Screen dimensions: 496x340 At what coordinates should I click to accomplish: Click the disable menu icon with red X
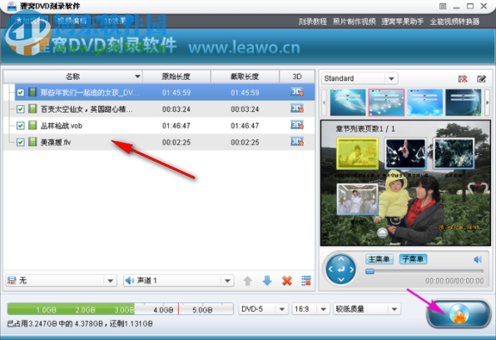pos(463,79)
